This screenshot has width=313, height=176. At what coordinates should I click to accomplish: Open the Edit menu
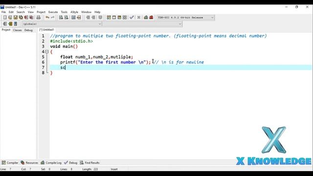click(11, 12)
